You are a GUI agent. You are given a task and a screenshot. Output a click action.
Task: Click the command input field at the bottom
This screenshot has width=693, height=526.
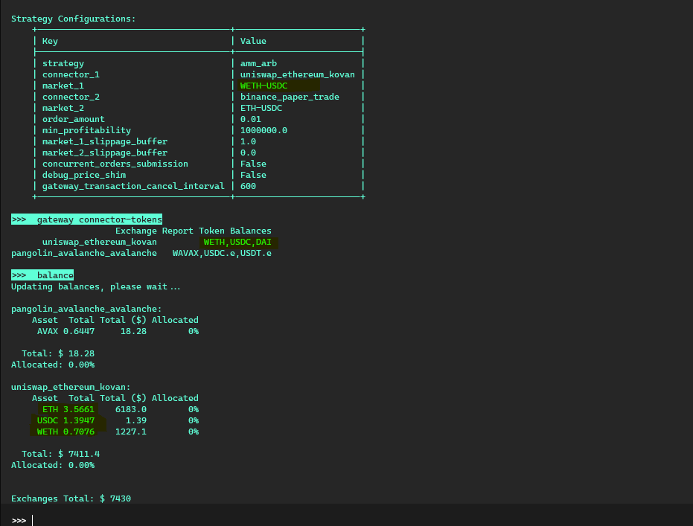coord(347,520)
